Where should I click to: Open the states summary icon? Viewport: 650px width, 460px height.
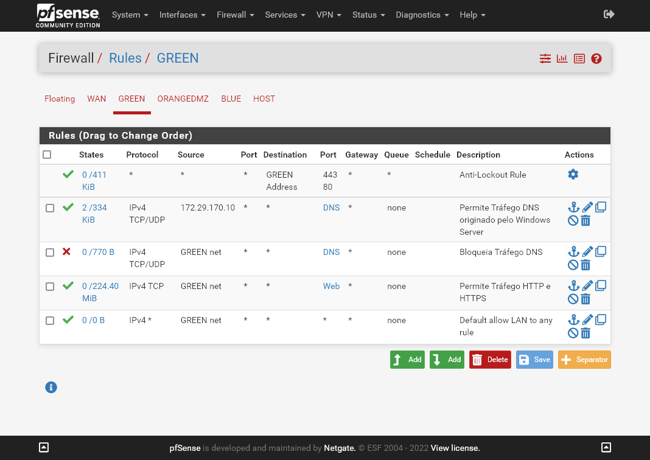click(x=562, y=58)
